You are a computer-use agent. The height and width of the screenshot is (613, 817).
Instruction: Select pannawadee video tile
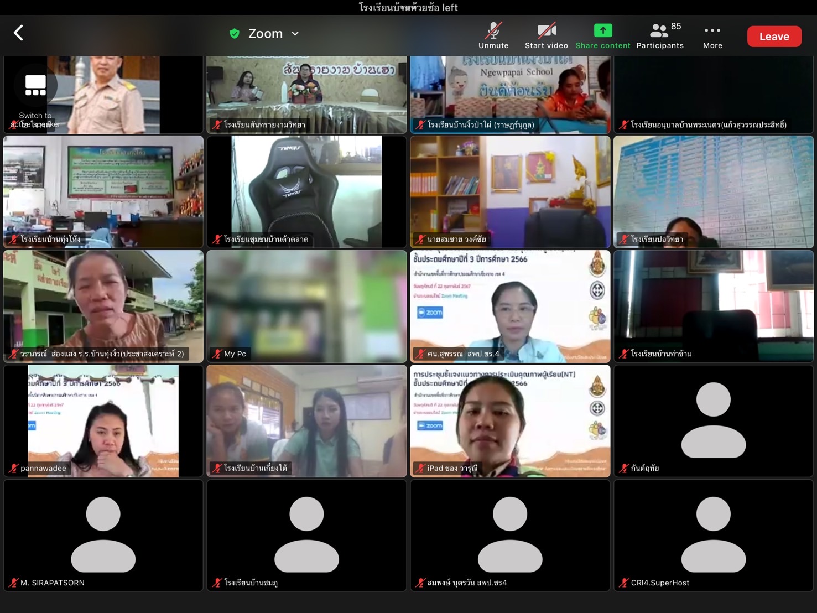tap(103, 421)
